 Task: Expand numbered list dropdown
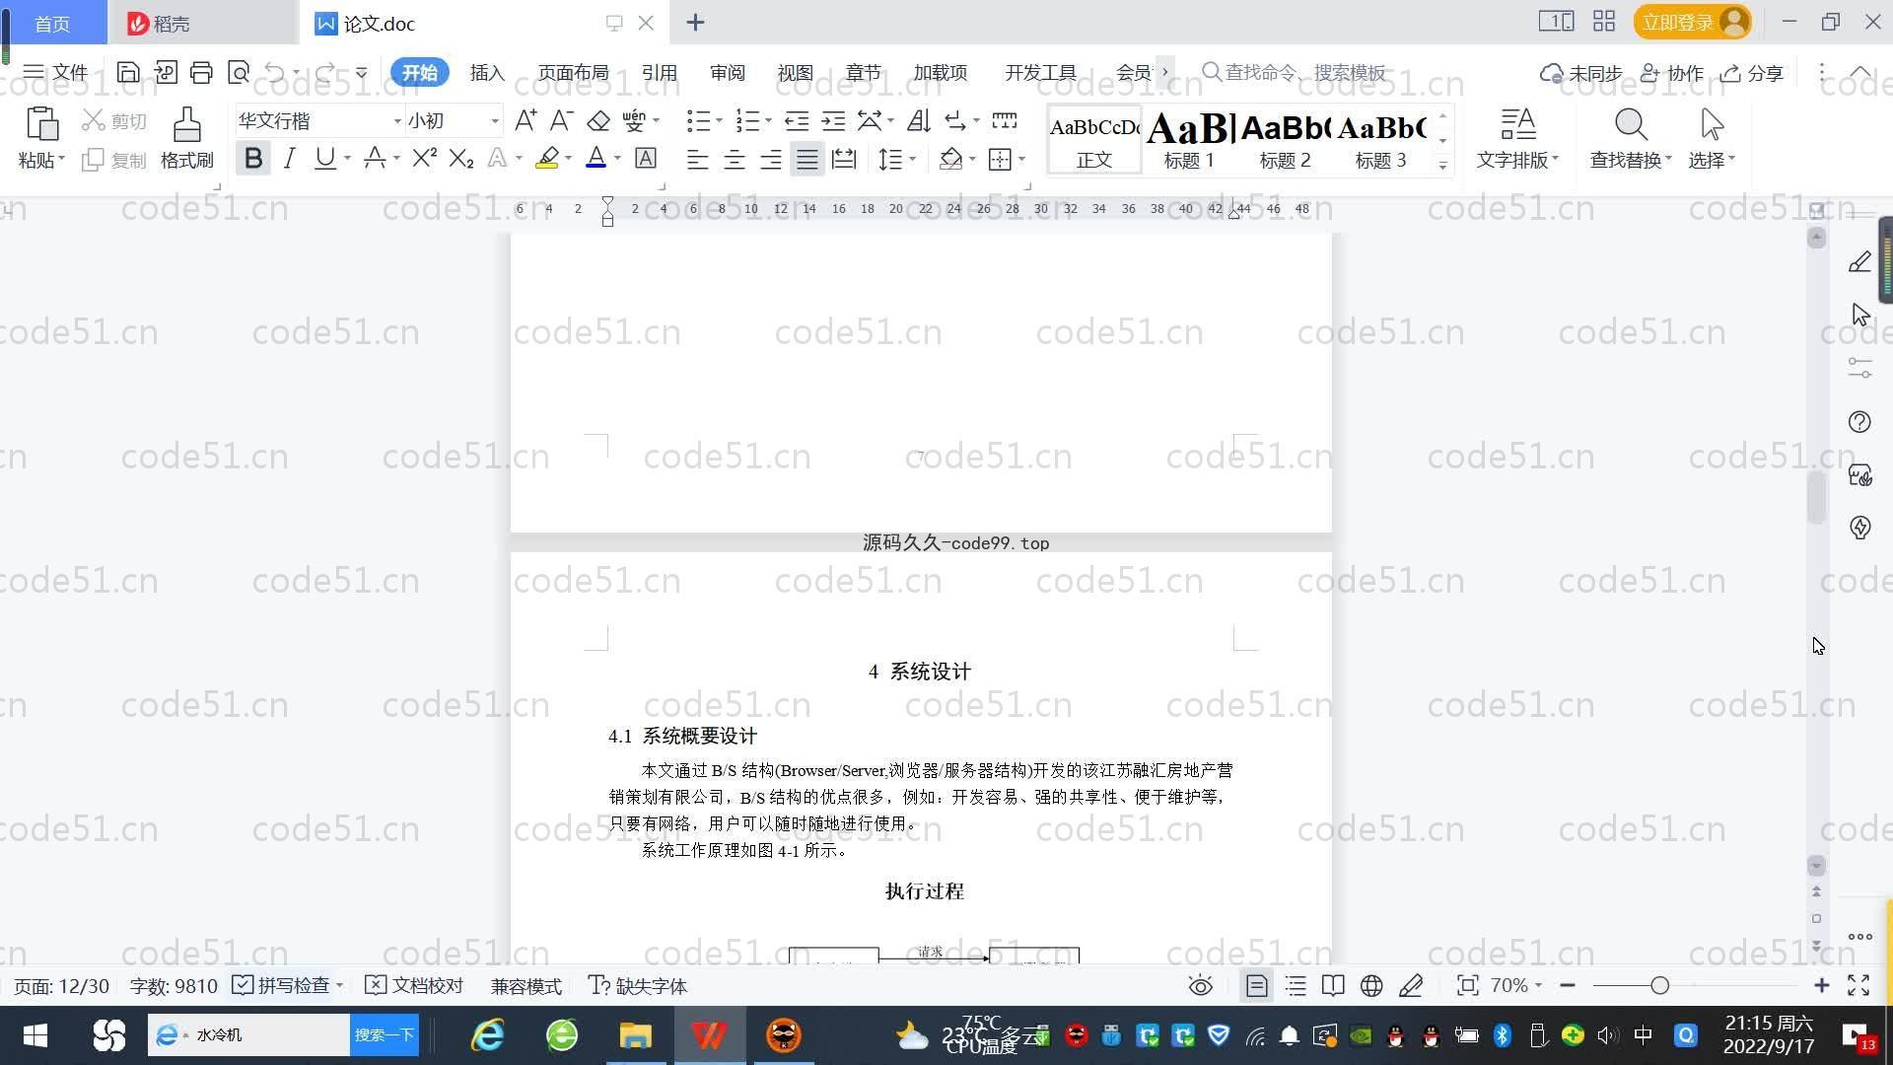point(768,120)
